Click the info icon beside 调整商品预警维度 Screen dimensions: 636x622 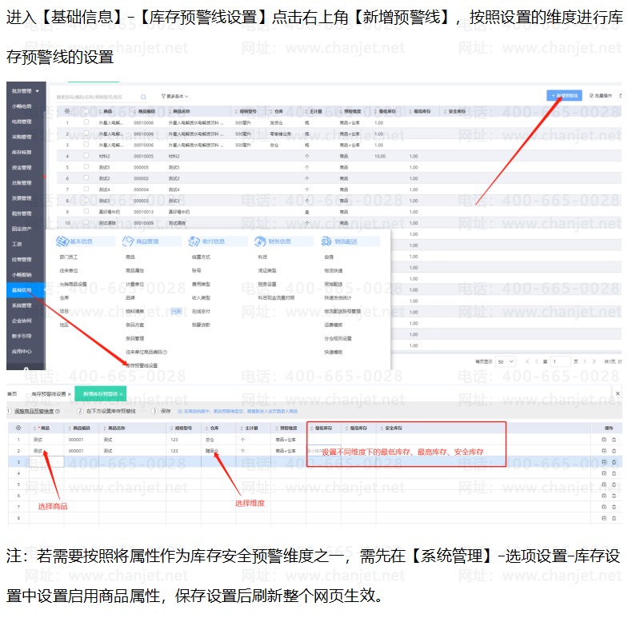pos(58,412)
